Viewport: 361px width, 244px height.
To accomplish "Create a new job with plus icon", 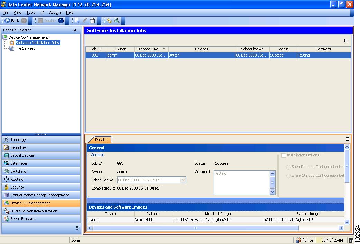I will pos(77,21).
